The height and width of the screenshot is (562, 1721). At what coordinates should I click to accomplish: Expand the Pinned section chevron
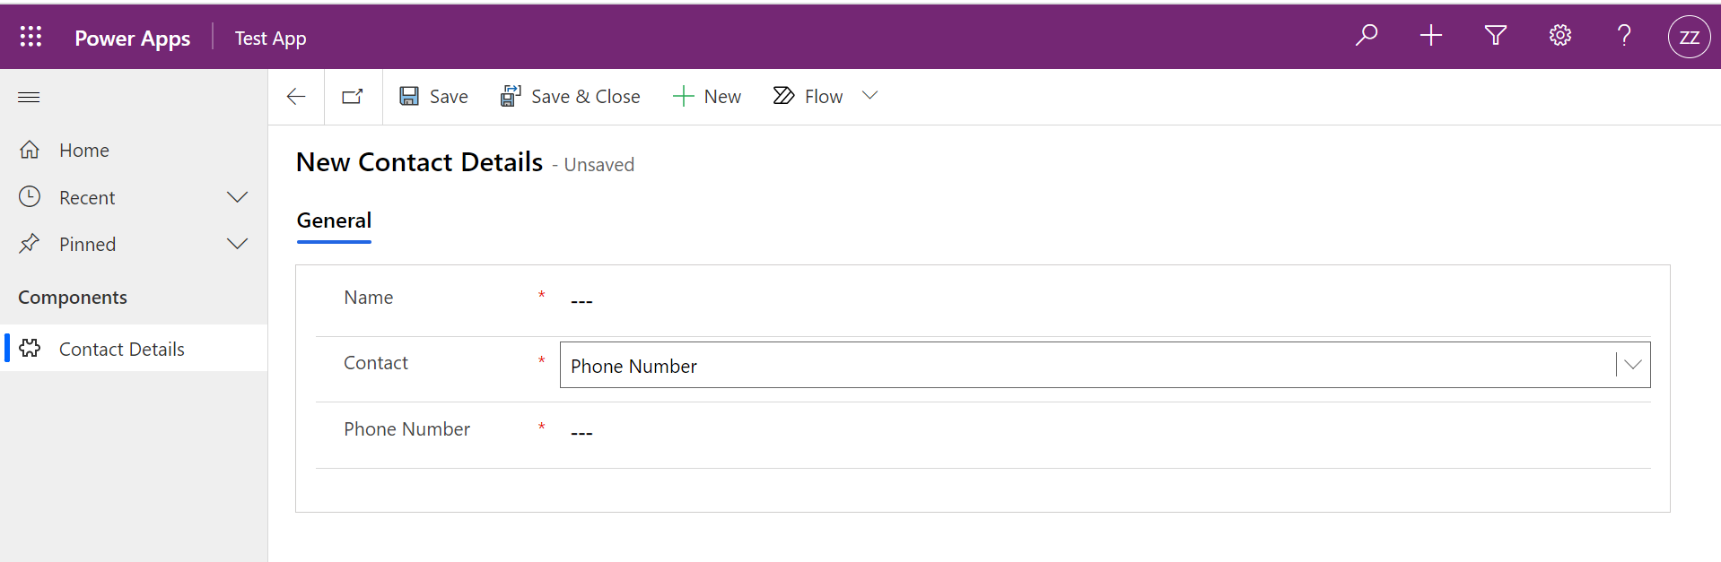coord(237,244)
